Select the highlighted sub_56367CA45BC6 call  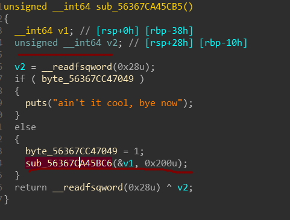tap(69, 163)
